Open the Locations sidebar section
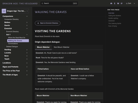 [x=7, y=63]
